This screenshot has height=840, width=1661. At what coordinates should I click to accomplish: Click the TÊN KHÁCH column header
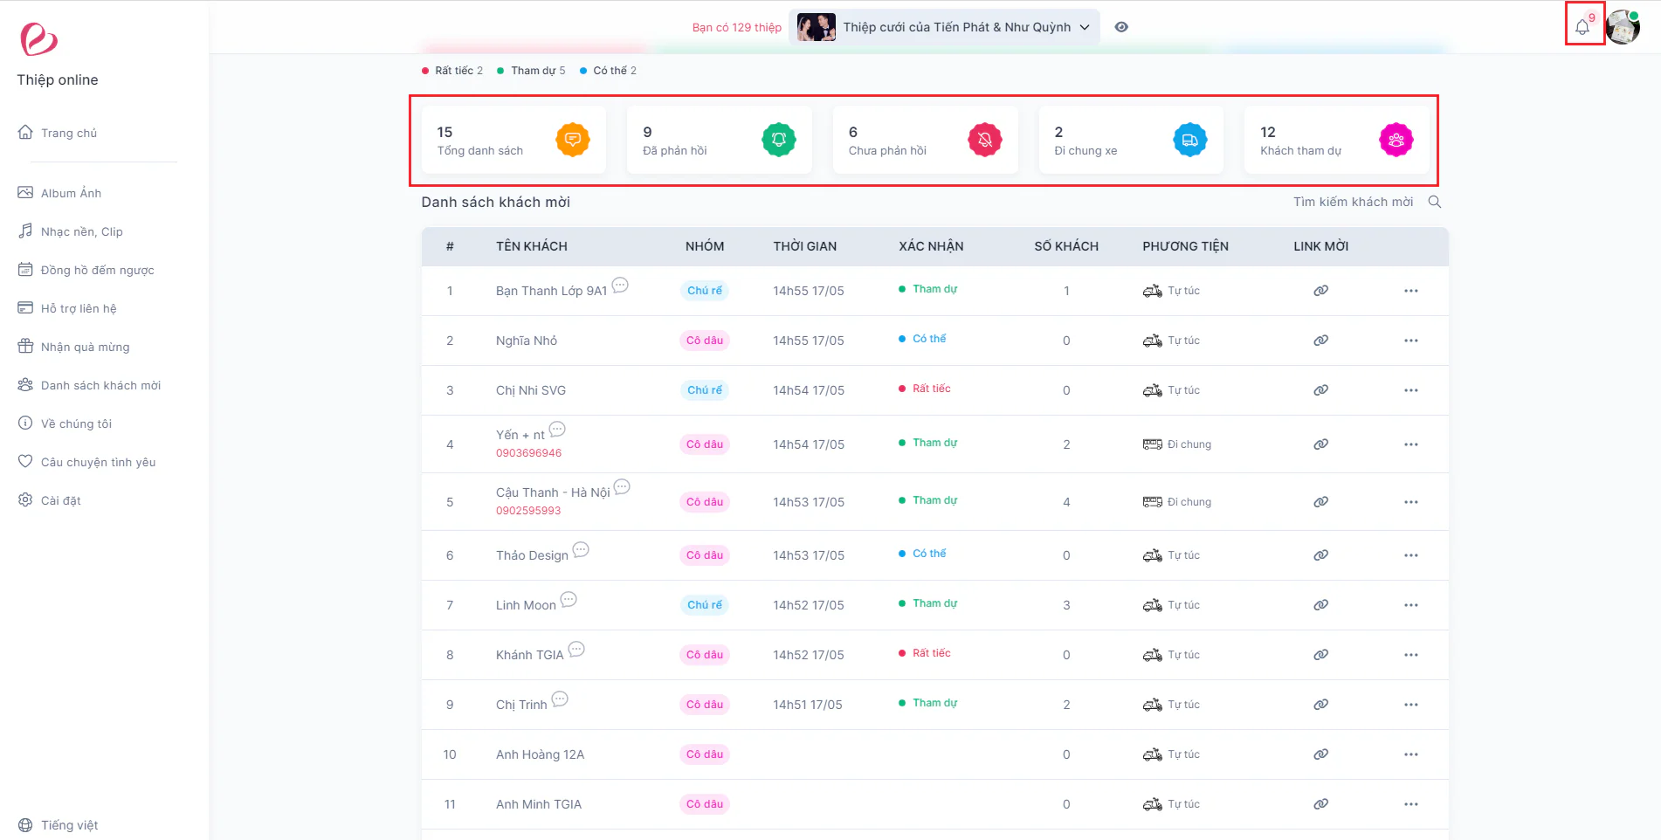[532, 246]
